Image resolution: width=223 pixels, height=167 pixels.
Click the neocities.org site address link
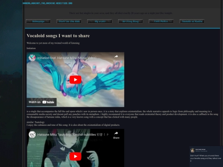[x=47, y=3]
